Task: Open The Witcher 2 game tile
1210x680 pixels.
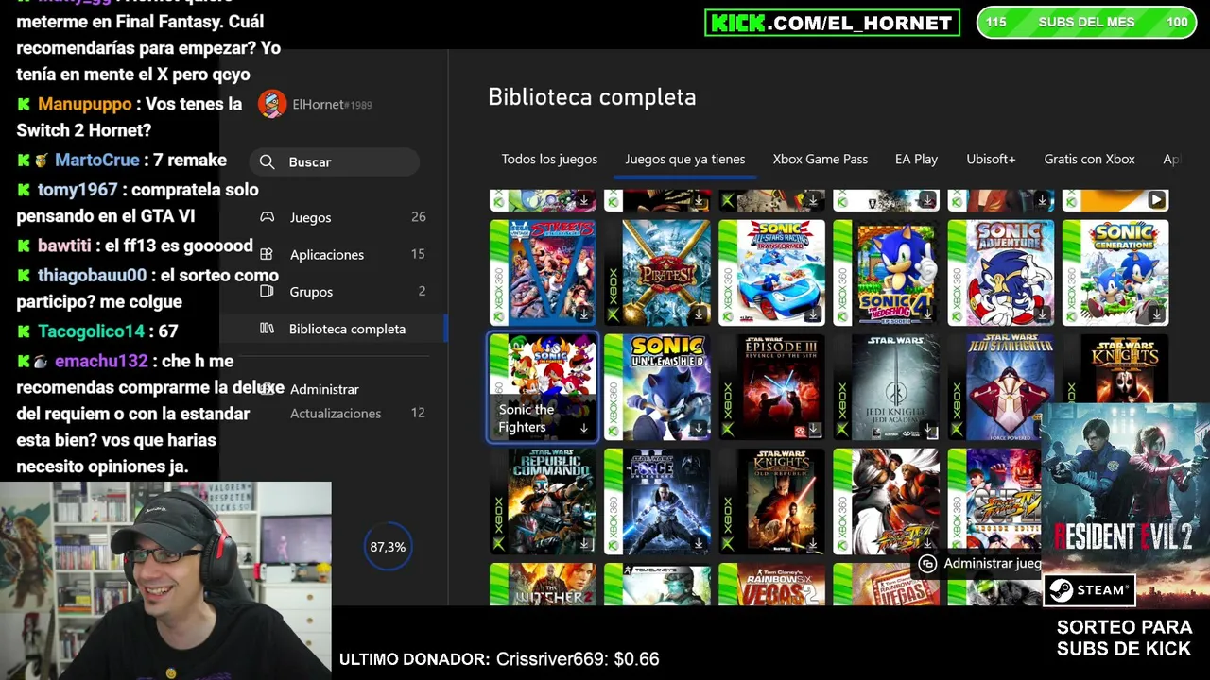Action: click(x=543, y=585)
